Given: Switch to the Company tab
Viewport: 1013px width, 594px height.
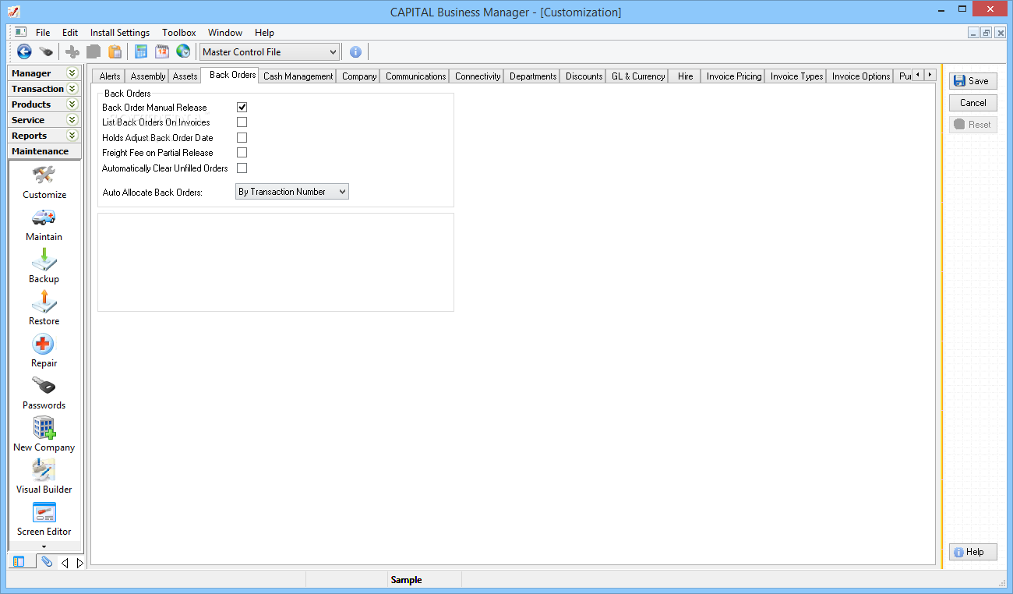Looking at the screenshot, I should [359, 76].
